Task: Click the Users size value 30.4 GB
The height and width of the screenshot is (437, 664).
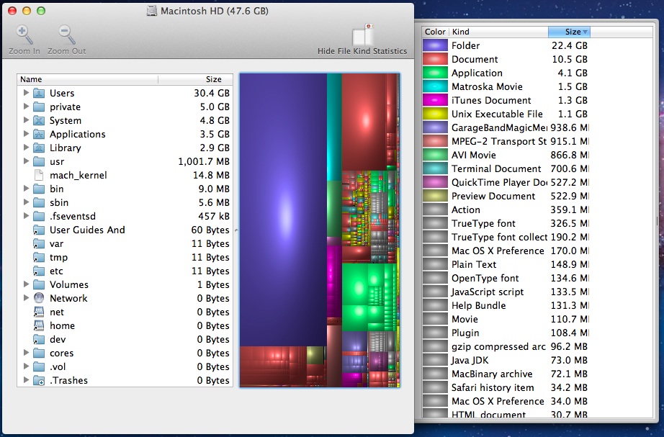Action: (x=212, y=93)
